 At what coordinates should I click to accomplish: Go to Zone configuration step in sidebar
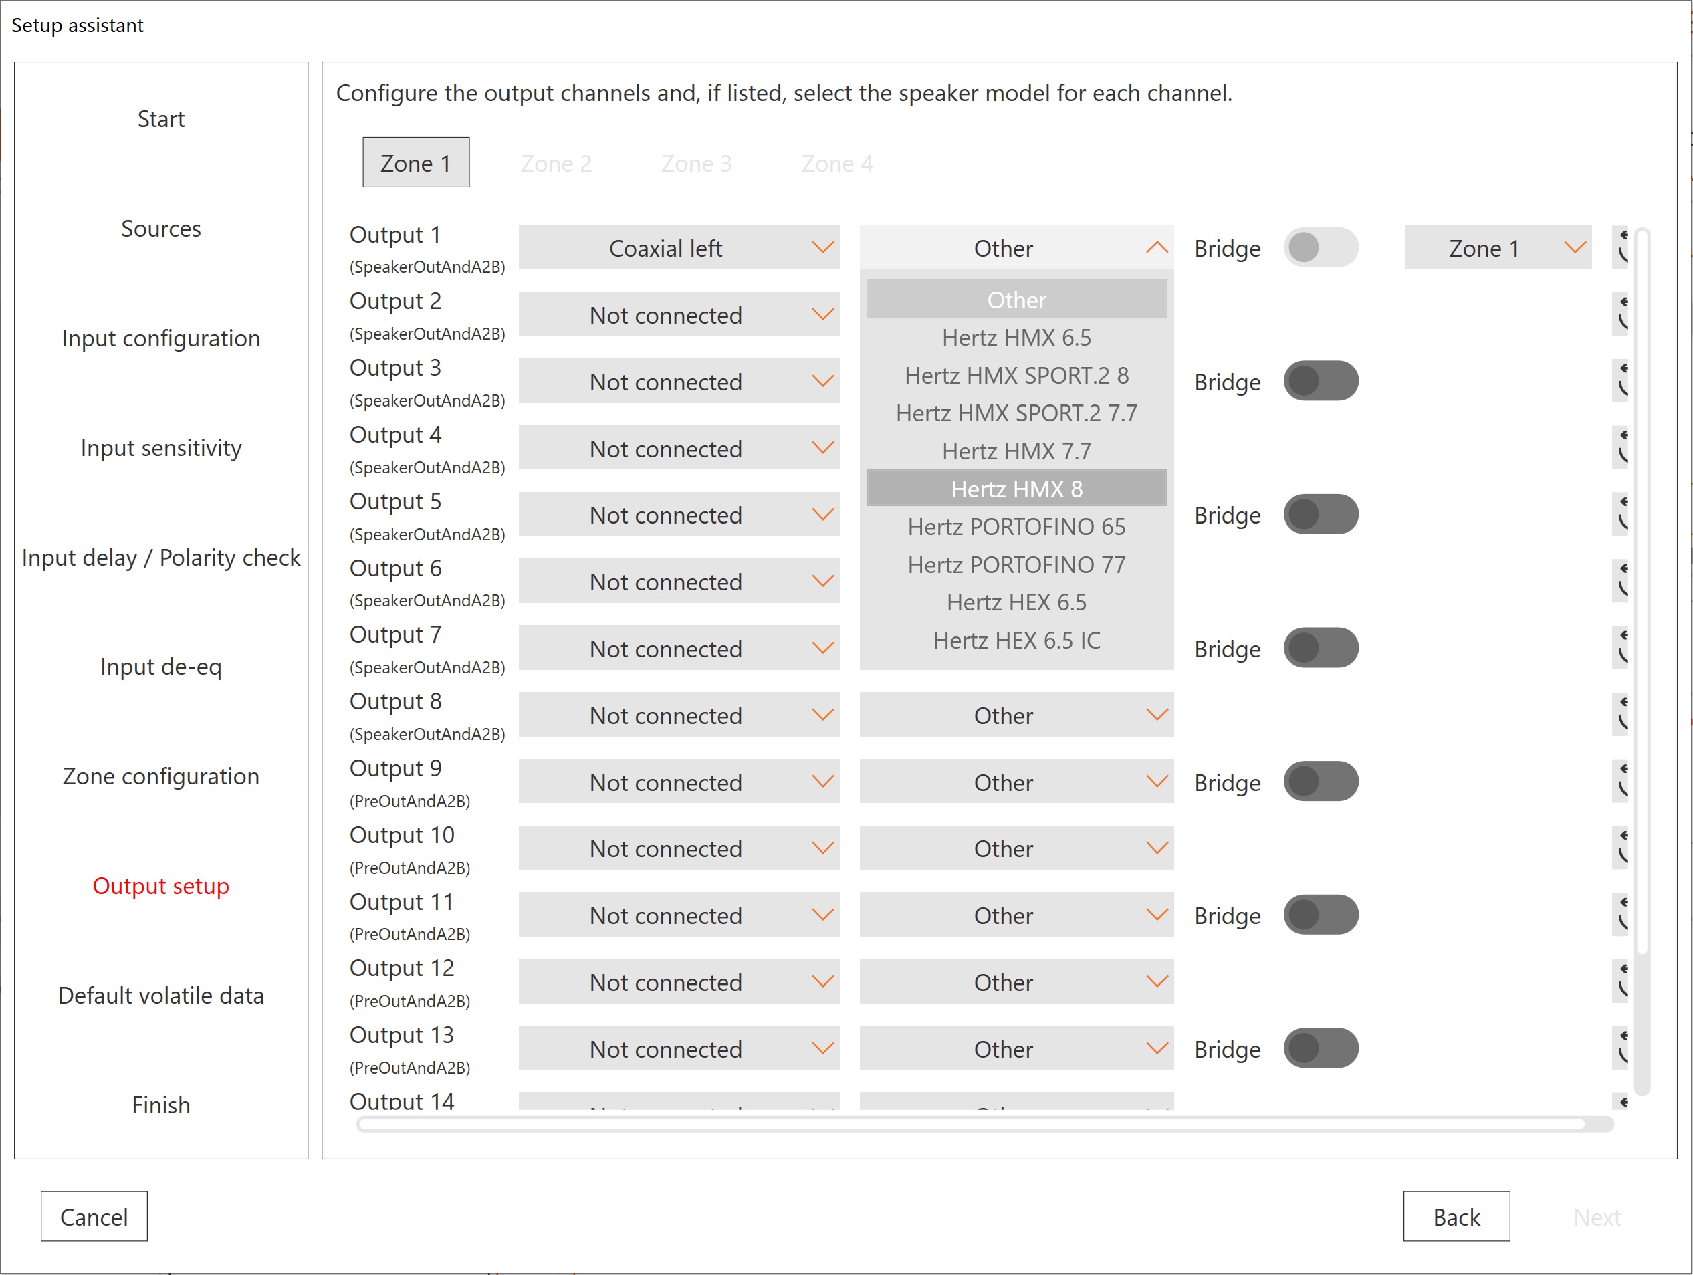coord(160,776)
